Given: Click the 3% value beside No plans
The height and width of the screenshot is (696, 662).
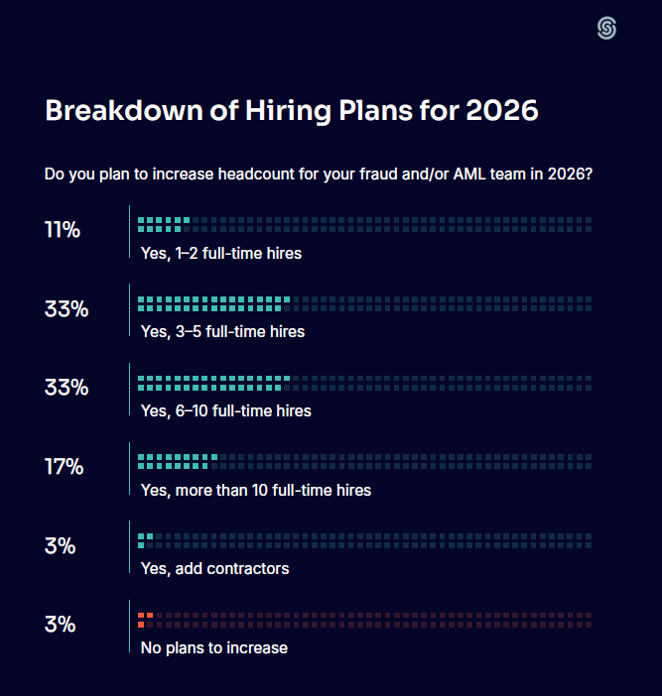Looking at the screenshot, I should (60, 625).
